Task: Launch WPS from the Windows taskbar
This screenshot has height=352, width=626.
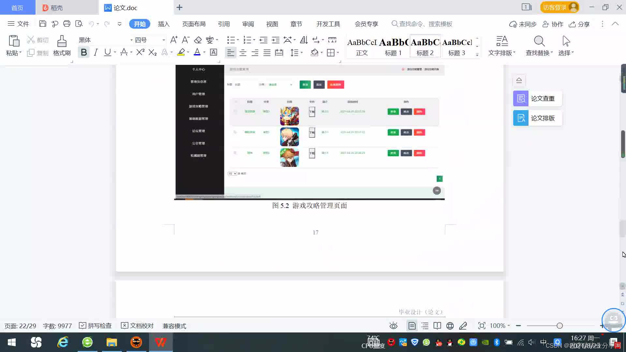Action: 160,342
